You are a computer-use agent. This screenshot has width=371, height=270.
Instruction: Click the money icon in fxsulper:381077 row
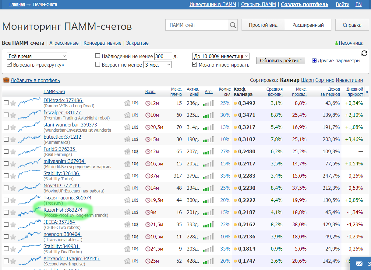[x=127, y=115]
